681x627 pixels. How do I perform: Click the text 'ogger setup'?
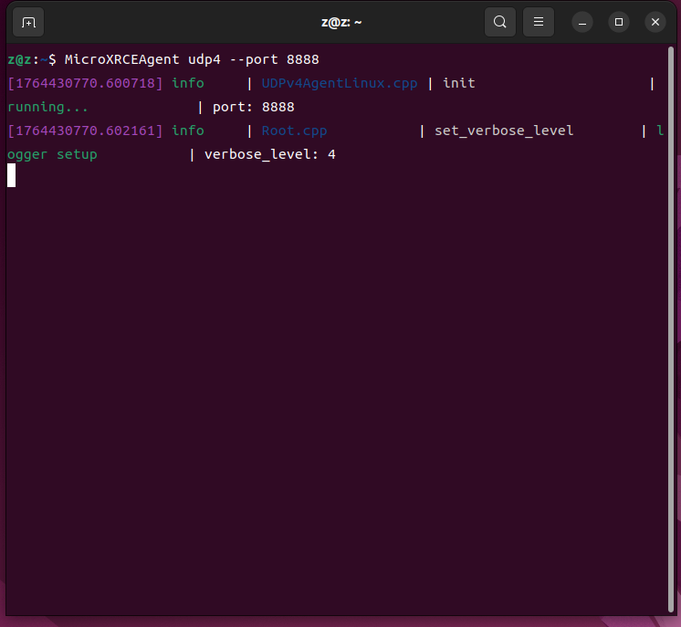[x=52, y=154]
